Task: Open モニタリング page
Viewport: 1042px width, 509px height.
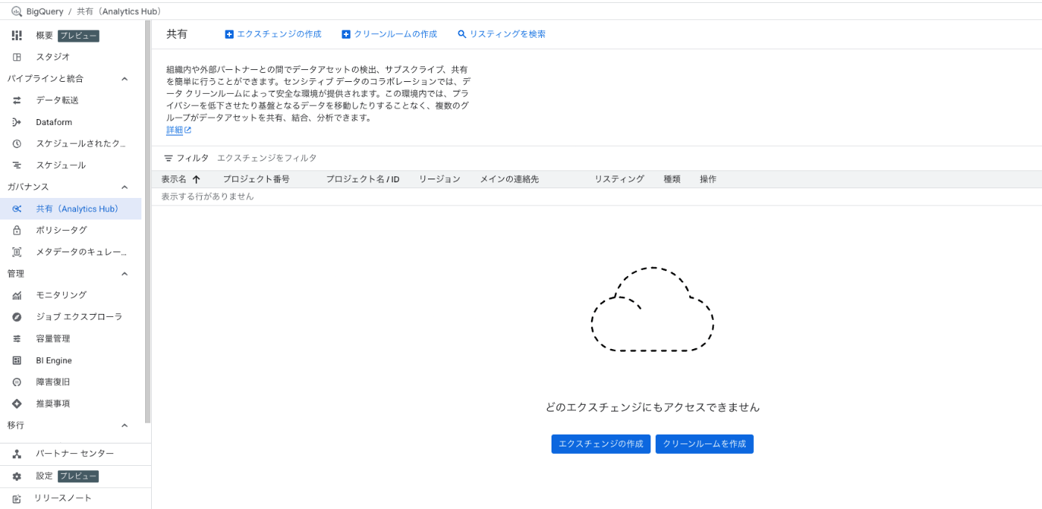Action: click(x=62, y=295)
